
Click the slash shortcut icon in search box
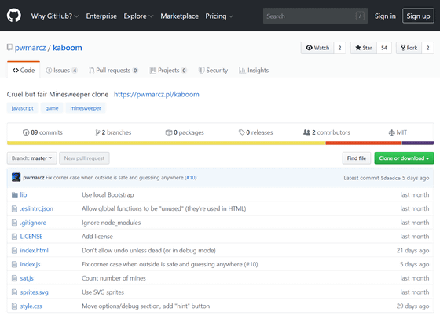pos(360,16)
